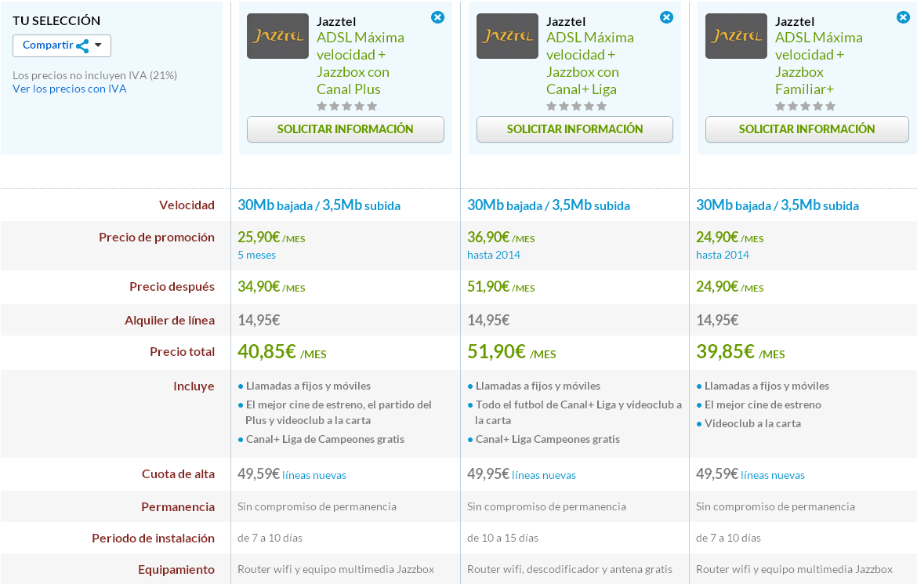Viewport: 917px width, 584px height.
Task: Click the Alquiler de línea row label
Action: click(169, 321)
